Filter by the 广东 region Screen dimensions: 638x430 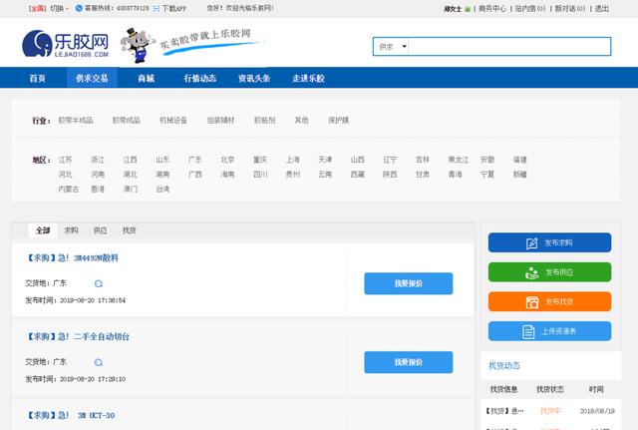point(195,160)
